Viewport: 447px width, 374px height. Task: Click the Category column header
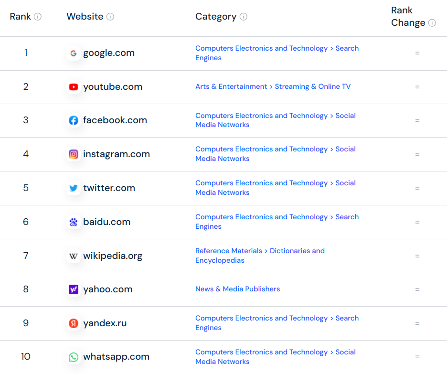tap(216, 17)
